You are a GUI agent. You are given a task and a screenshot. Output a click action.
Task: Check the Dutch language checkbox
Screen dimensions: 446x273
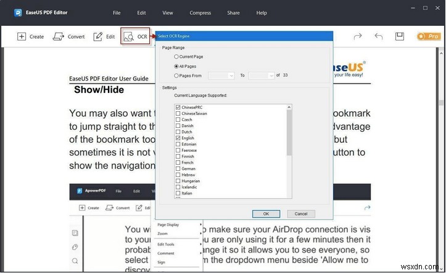tap(178, 132)
